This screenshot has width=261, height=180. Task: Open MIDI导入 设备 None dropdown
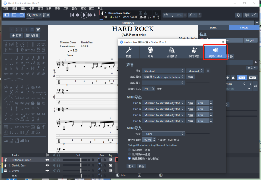[164, 134]
